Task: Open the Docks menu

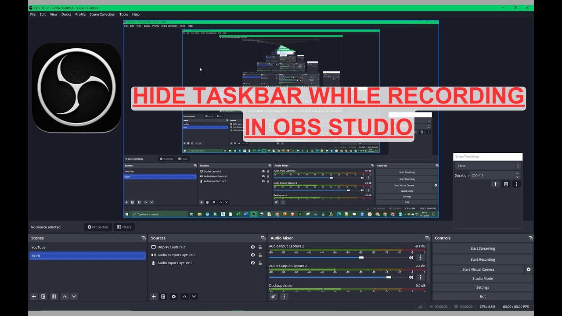Action: click(66, 14)
